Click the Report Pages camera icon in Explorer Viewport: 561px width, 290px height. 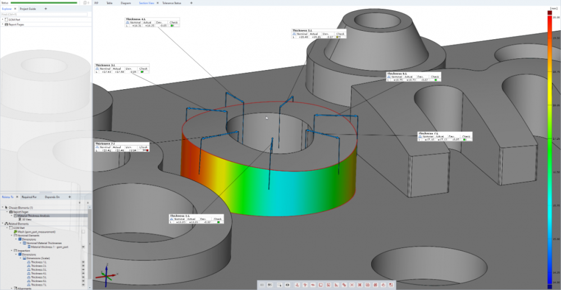pyautogui.click(x=7, y=25)
